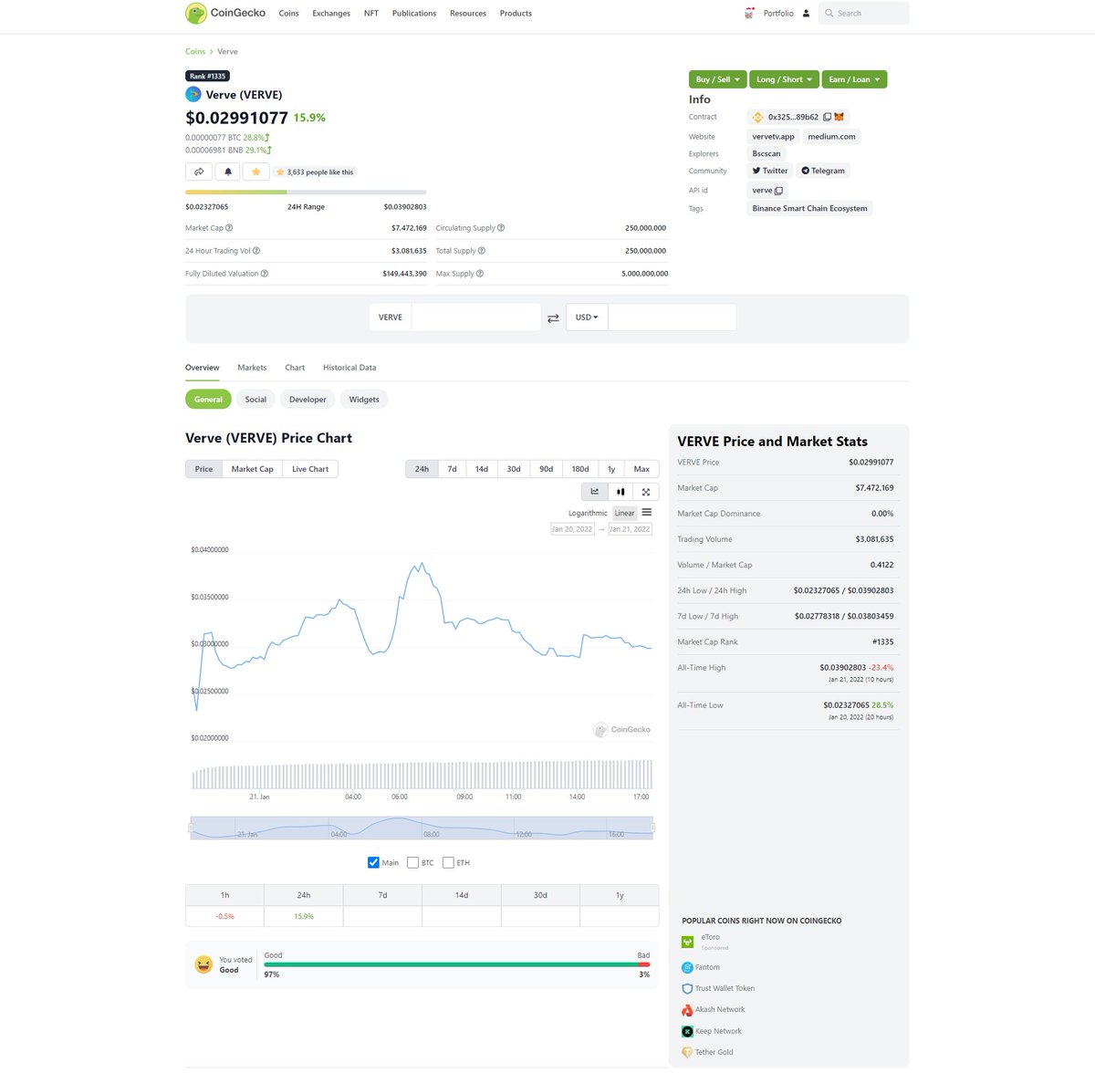Open the Long / Short dropdown

[784, 79]
